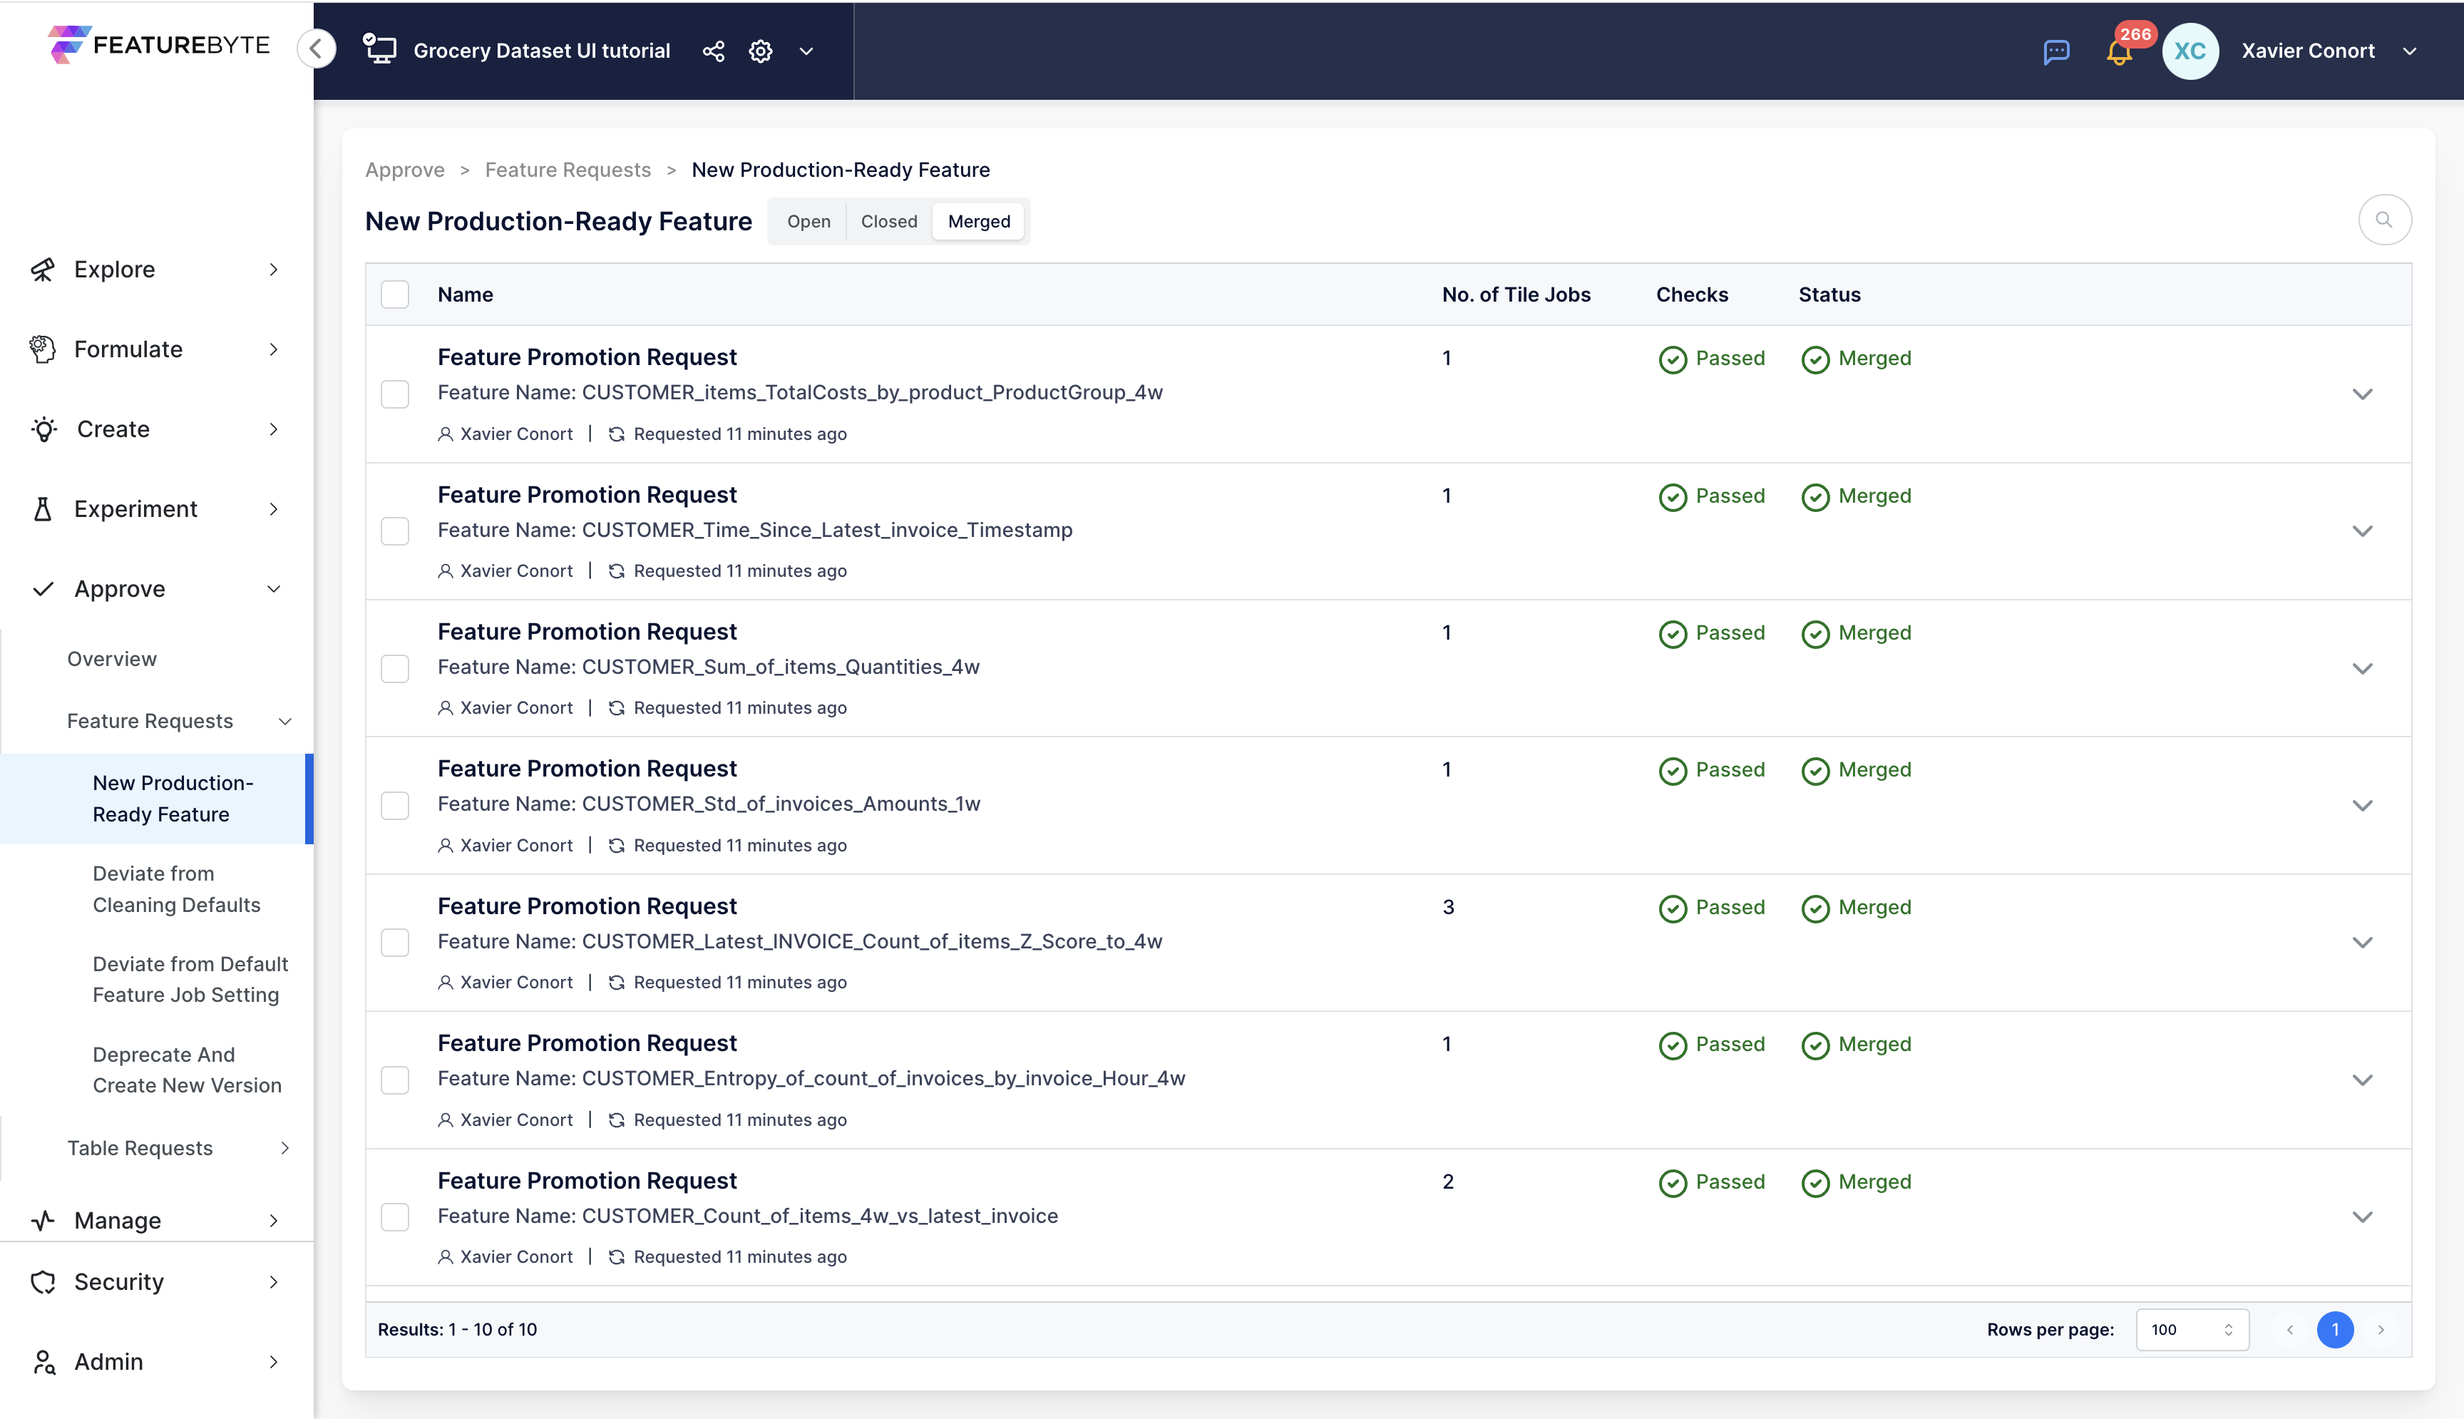Click the XC user avatar
The height and width of the screenshot is (1419, 2464).
(2190, 51)
